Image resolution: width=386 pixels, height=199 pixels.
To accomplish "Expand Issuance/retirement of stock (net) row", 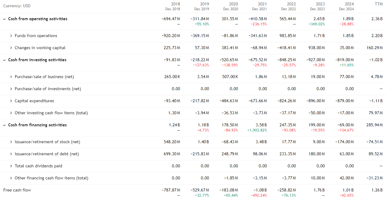I will pyautogui.click(x=11, y=142).
